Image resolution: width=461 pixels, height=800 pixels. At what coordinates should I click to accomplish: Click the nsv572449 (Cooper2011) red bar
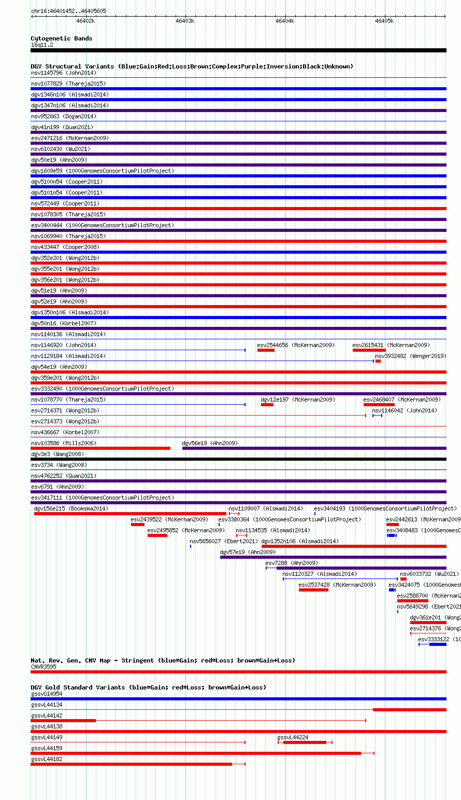click(239, 209)
